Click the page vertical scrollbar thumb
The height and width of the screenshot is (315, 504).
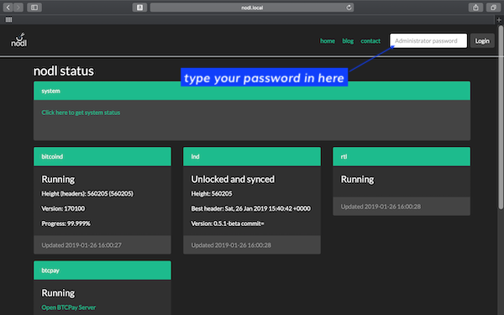501,118
